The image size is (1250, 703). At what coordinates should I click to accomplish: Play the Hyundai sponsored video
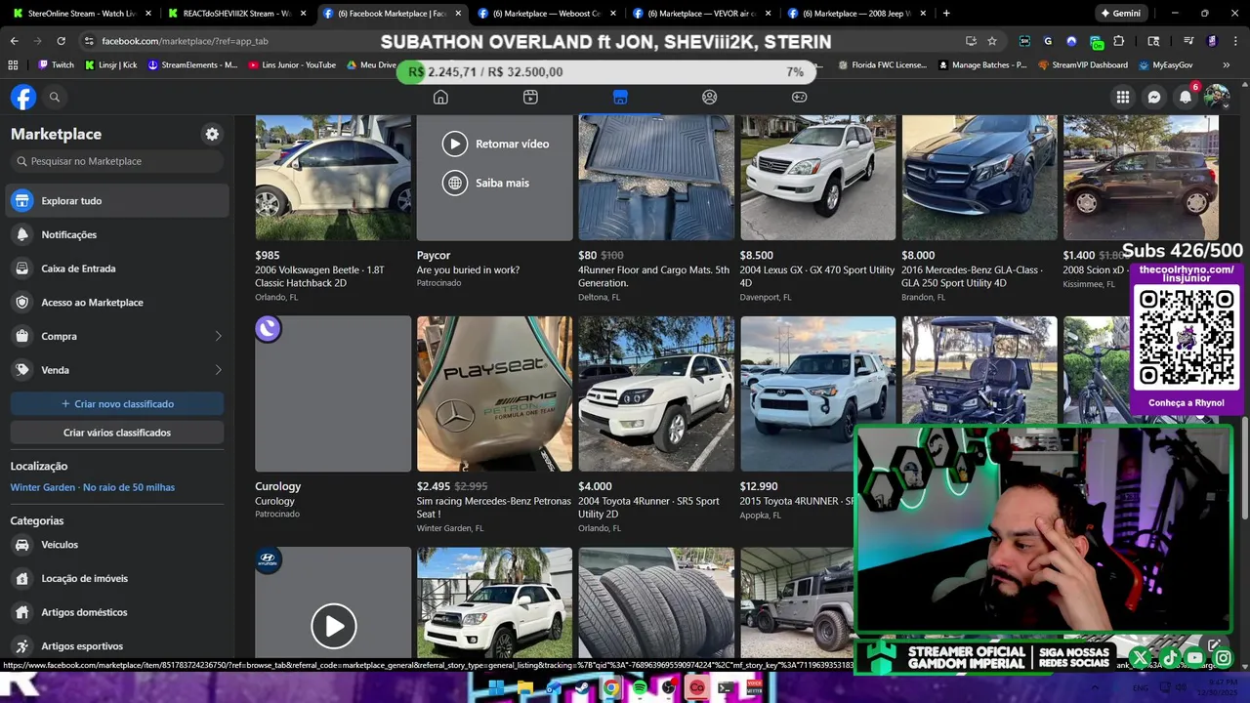pyautogui.click(x=334, y=626)
